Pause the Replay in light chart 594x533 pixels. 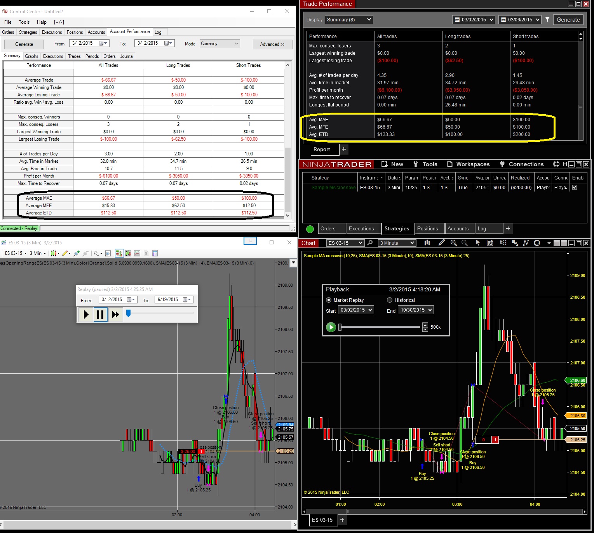(x=100, y=315)
